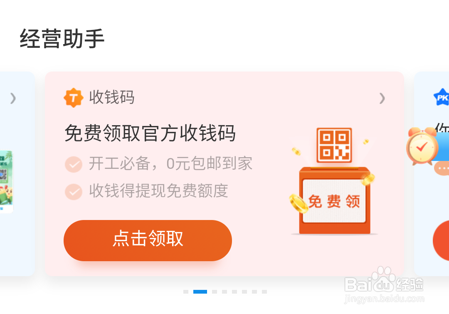Screen dimensions: 449x314
Task: Select the 经营助手 section heading
Action: pyautogui.click(x=62, y=39)
